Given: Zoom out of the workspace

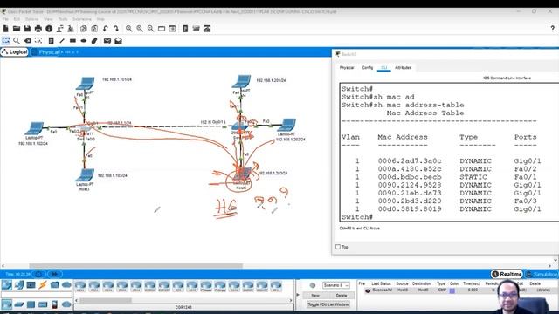Looking at the screenshot, I should (x=150, y=29).
